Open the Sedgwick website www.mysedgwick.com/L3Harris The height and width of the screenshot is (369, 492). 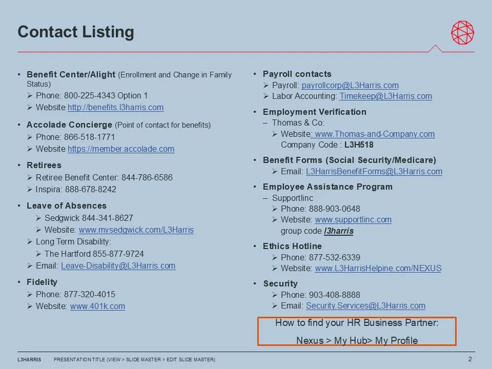coord(136,230)
